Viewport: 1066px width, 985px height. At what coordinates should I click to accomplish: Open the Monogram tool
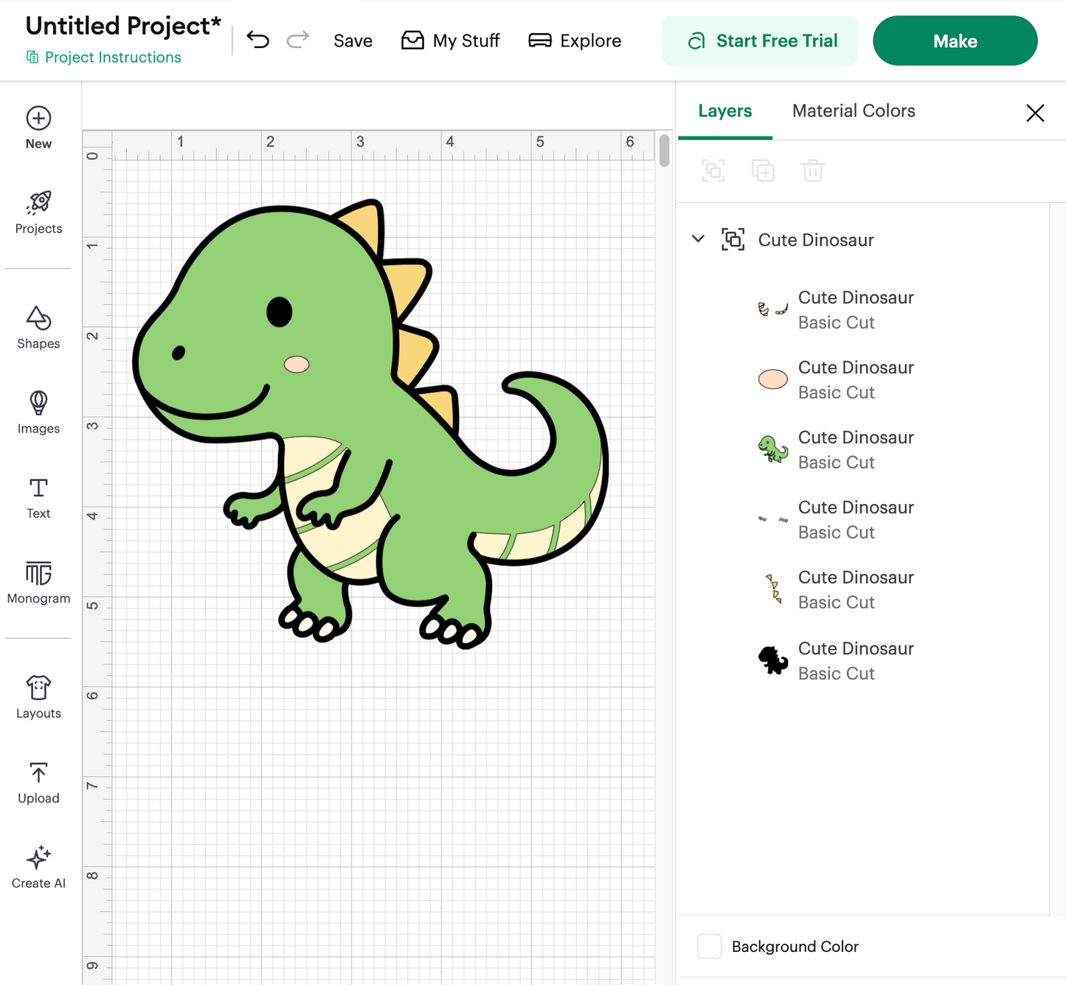[38, 583]
